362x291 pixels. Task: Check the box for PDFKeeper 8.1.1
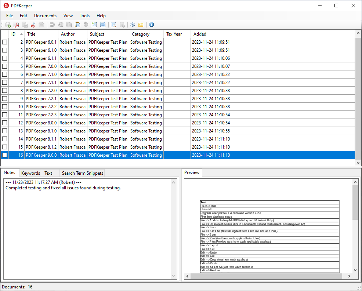pyautogui.click(x=5, y=139)
